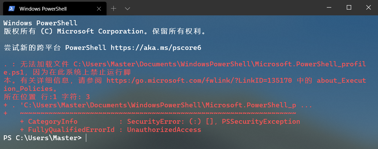Select the Windows PowerShell tab title
378x149 pixels.
(x=43, y=9)
